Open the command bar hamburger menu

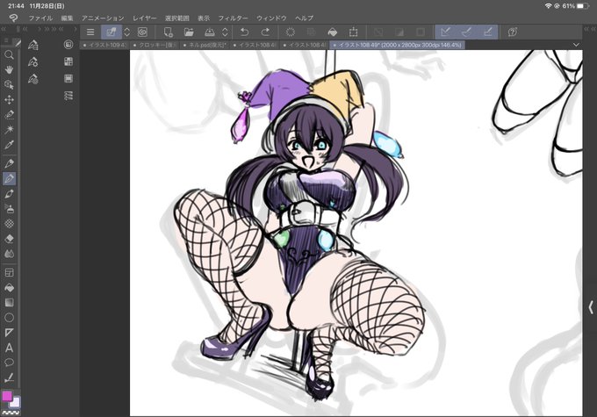click(x=90, y=32)
